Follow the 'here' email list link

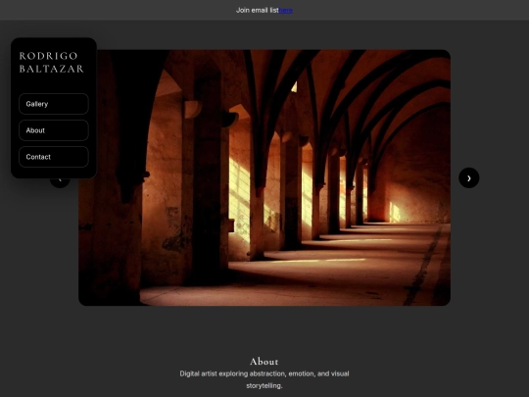coord(286,10)
